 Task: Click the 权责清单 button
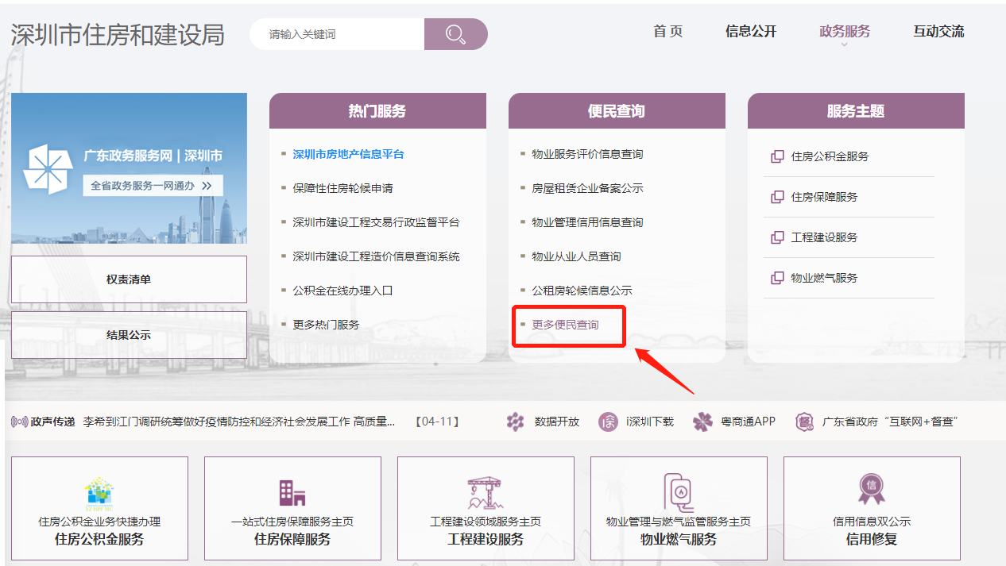(x=129, y=279)
